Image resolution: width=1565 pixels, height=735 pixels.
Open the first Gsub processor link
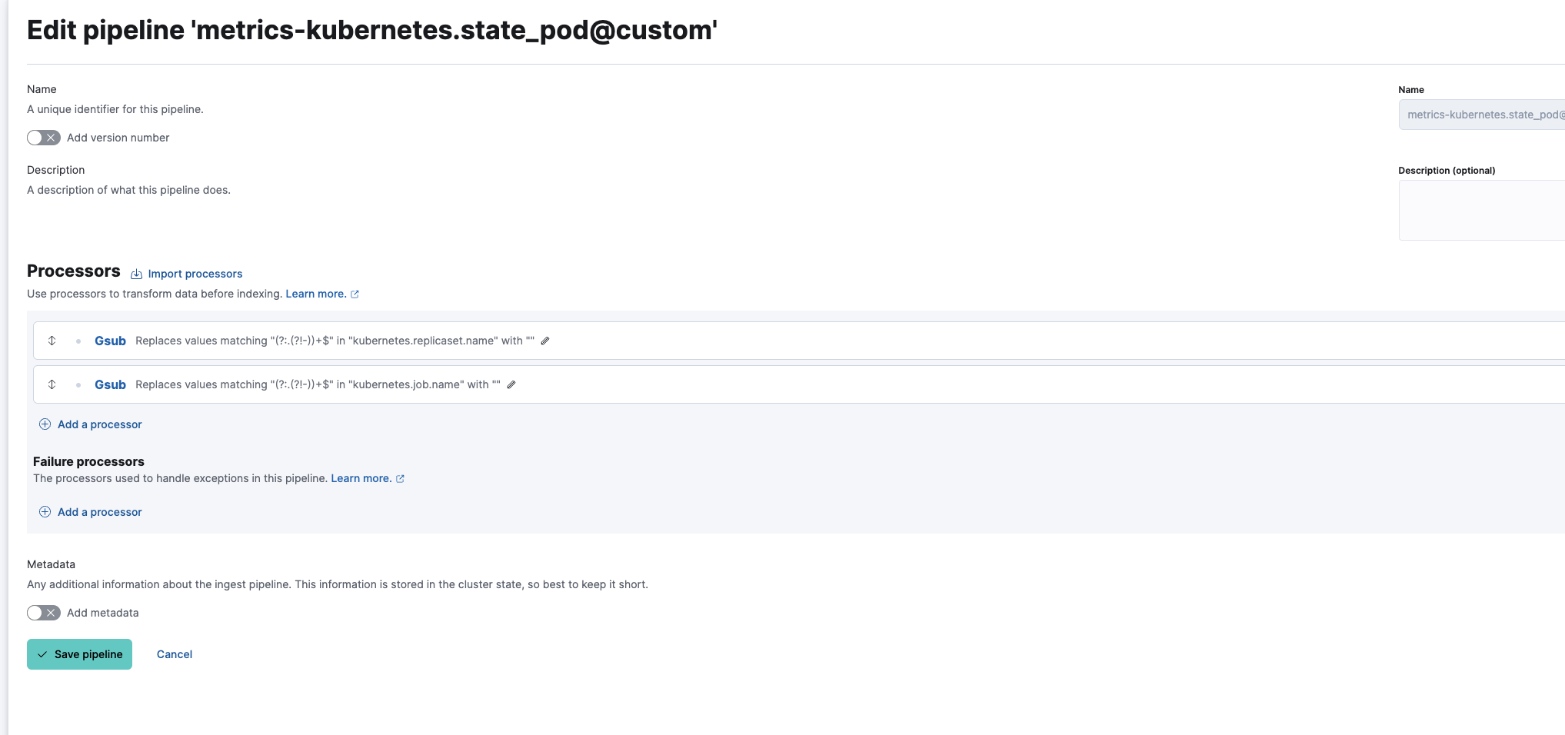110,341
